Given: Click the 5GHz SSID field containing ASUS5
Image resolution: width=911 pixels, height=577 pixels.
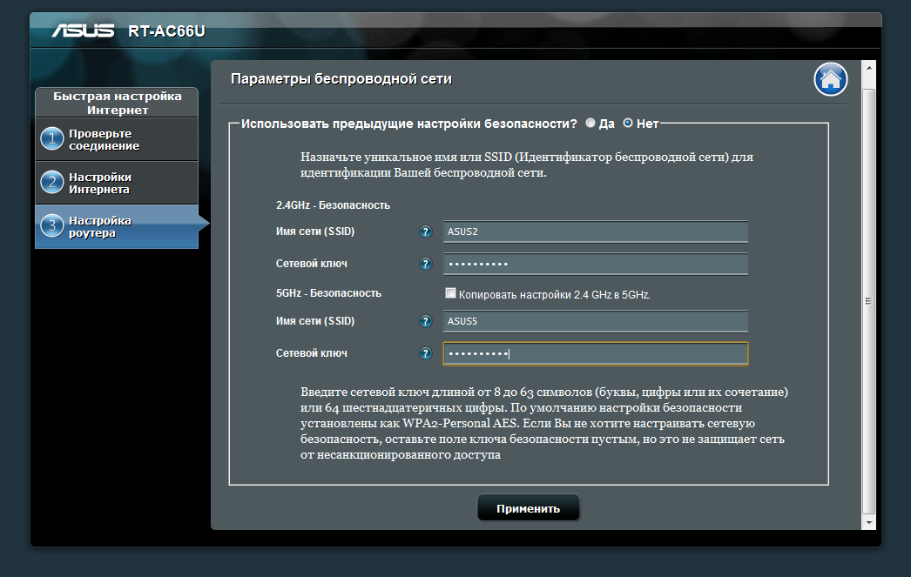Looking at the screenshot, I should pyautogui.click(x=596, y=321).
